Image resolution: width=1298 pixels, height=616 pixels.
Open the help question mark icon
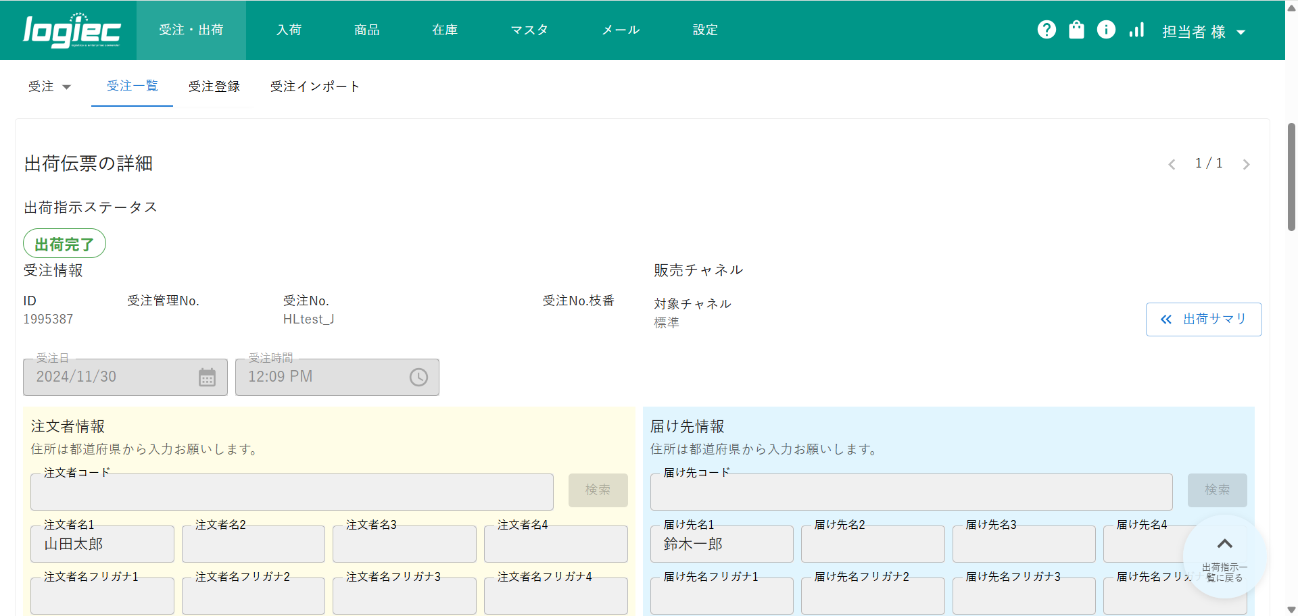point(1047,30)
